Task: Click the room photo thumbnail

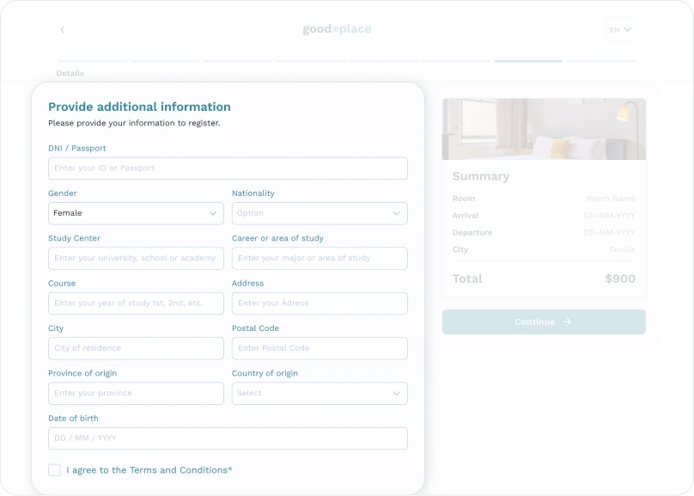Action: click(544, 129)
